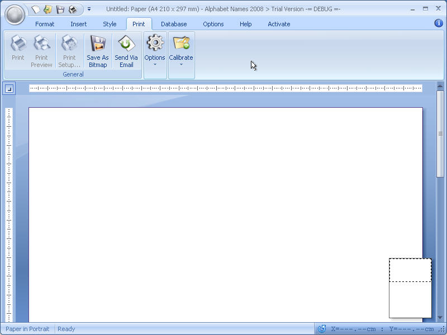
Task: Click the ruler corner origin button
Action: click(9, 88)
